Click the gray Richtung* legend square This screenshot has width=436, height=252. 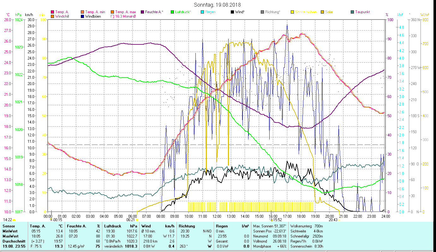pos(262,12)
